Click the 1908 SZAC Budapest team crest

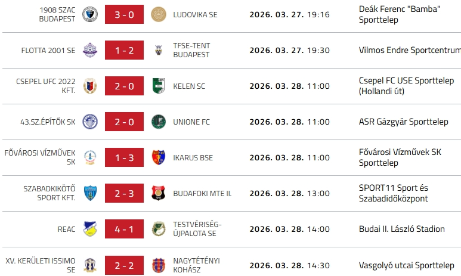pyautogui.click(x=90, y=15)
